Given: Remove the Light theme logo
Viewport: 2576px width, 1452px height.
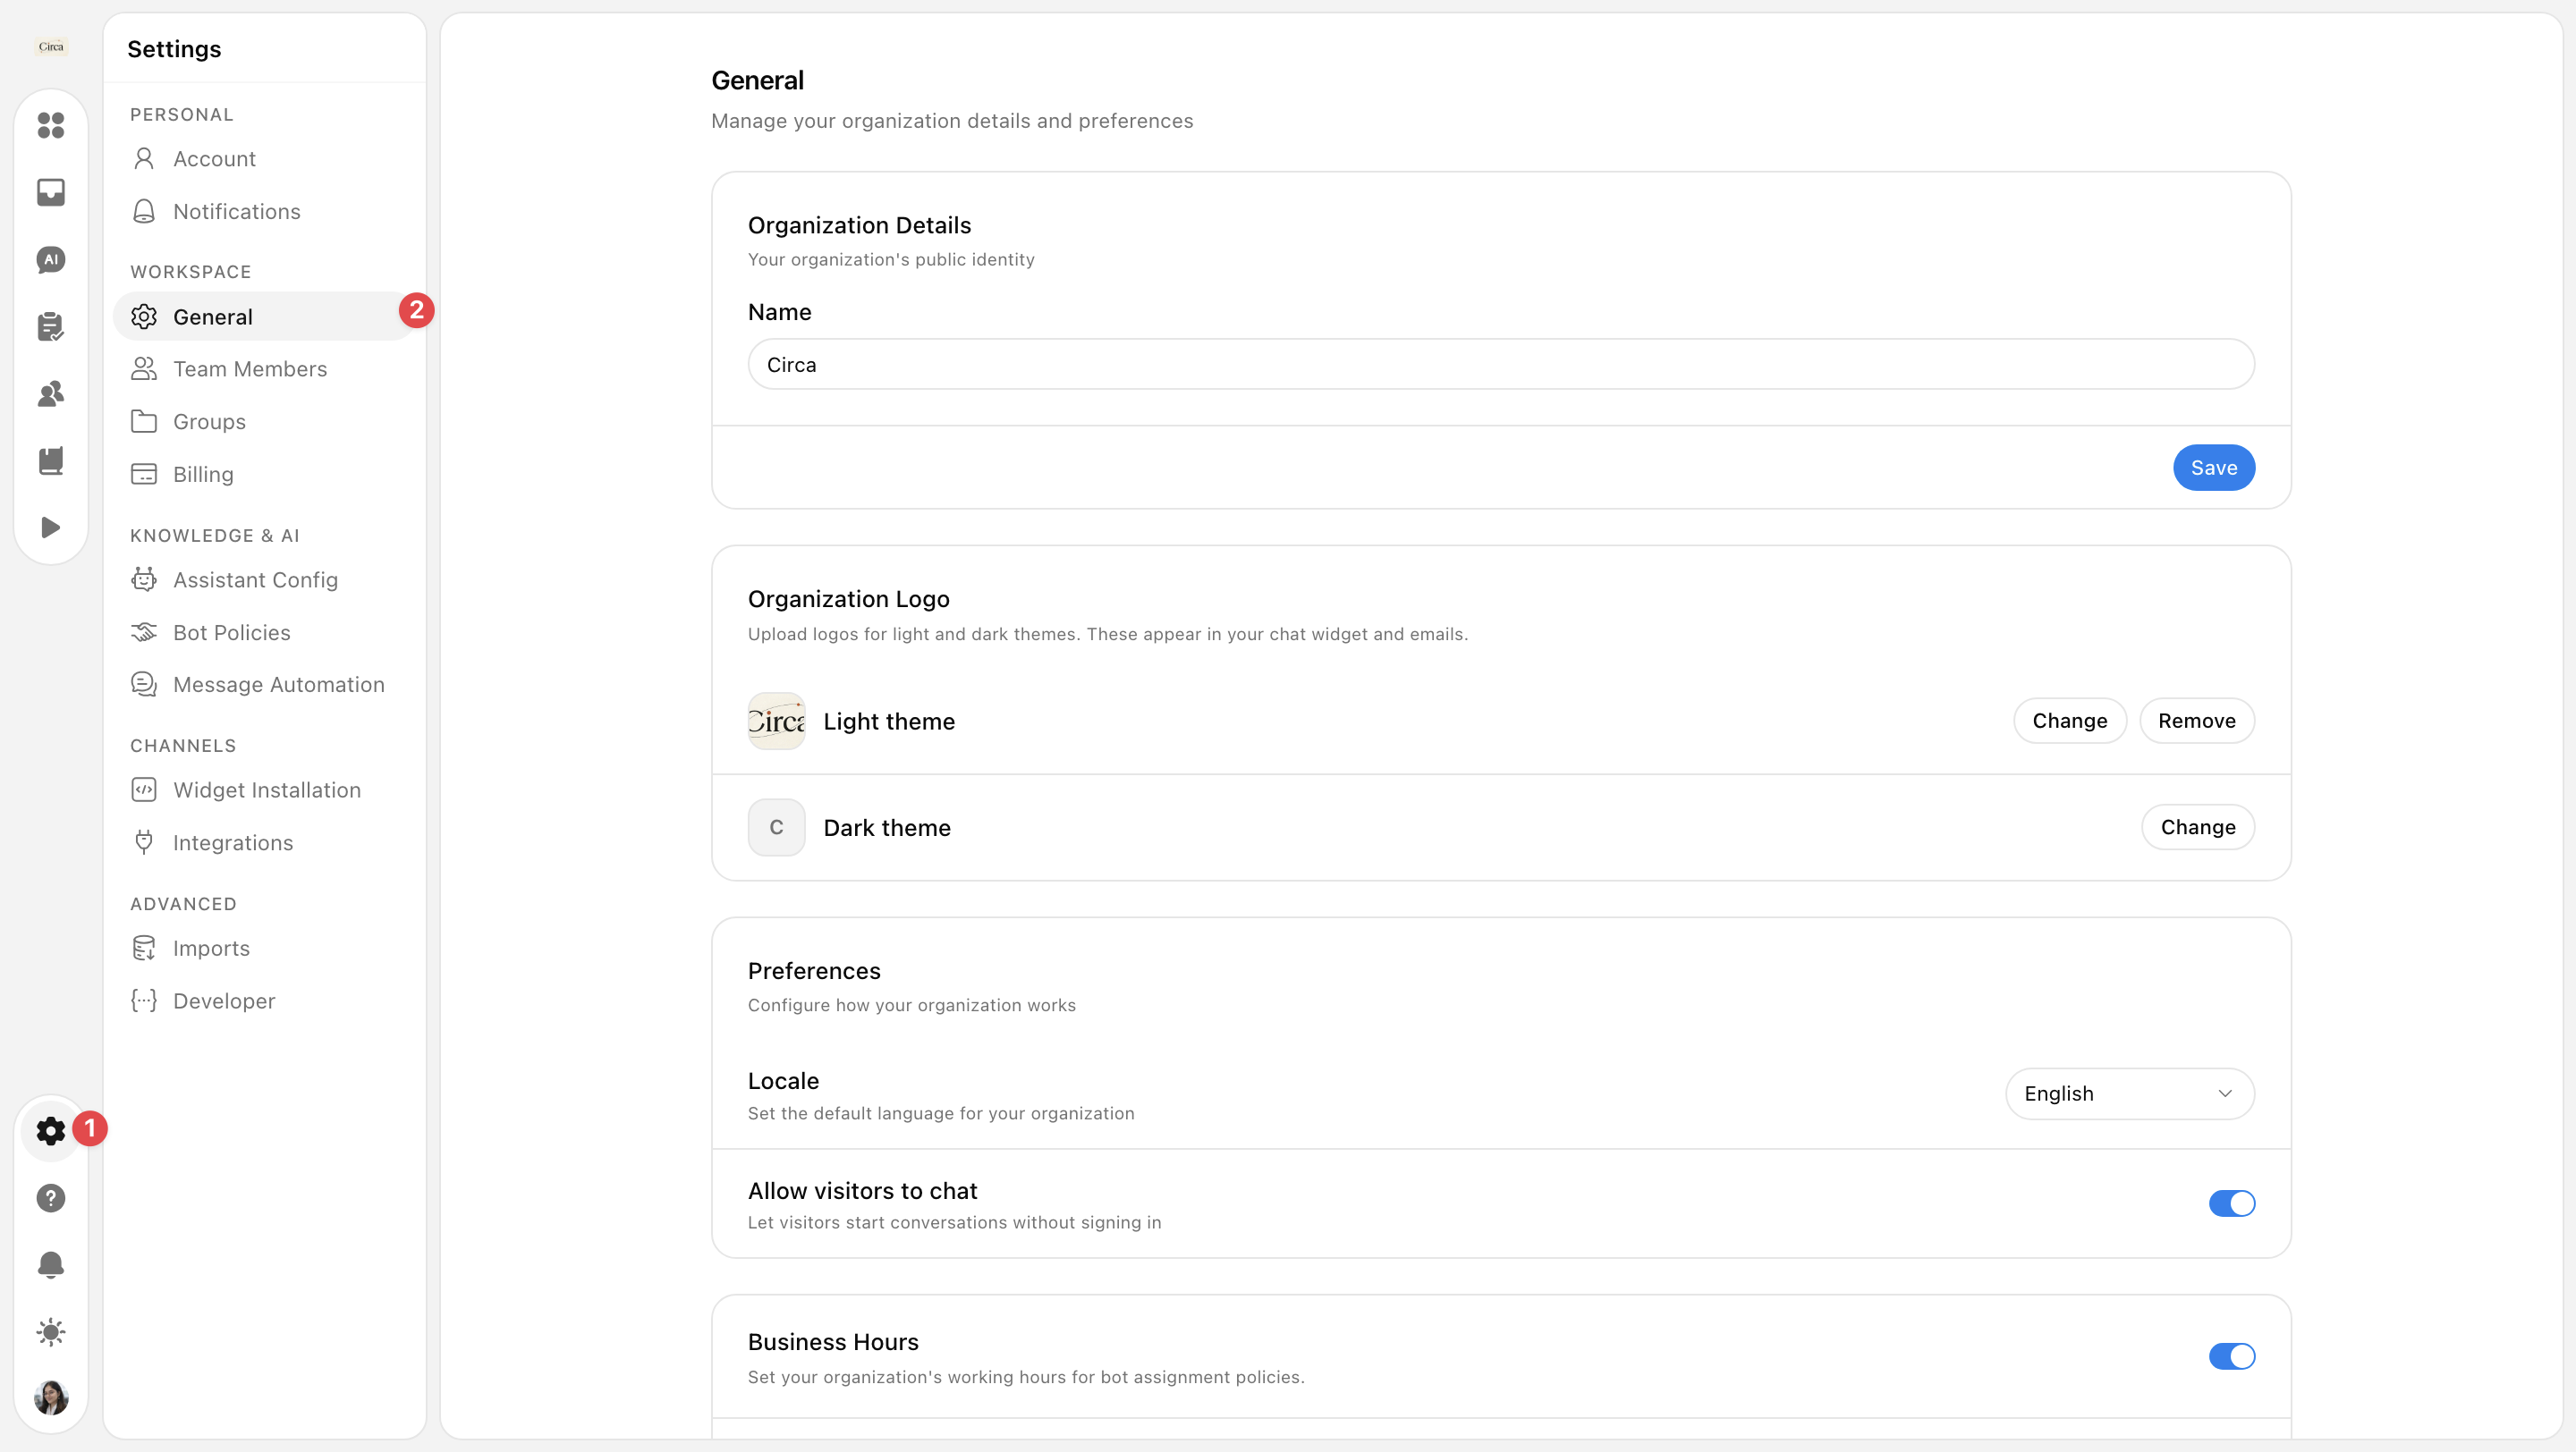Looking at the screenshot, I should [2196, 721].
